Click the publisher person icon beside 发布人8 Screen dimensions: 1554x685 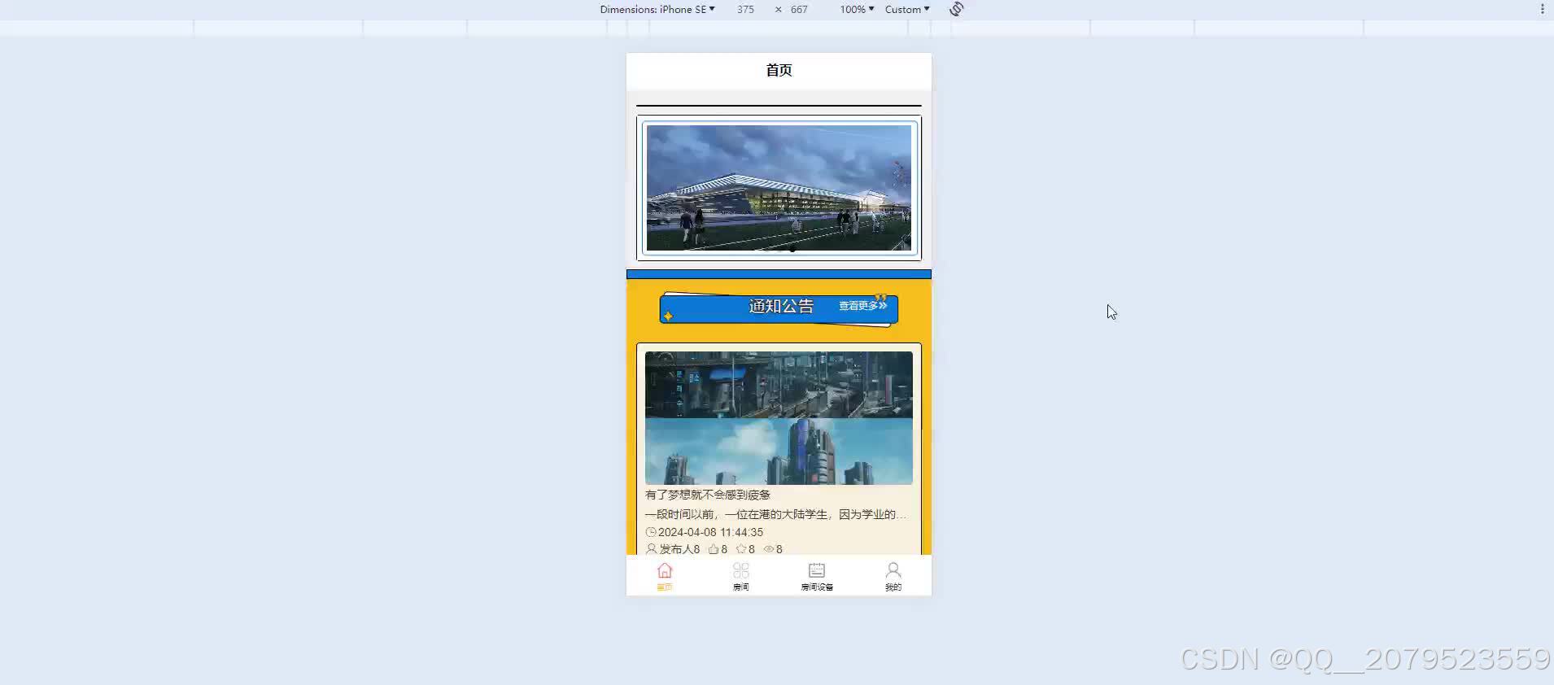coord(651,549)
